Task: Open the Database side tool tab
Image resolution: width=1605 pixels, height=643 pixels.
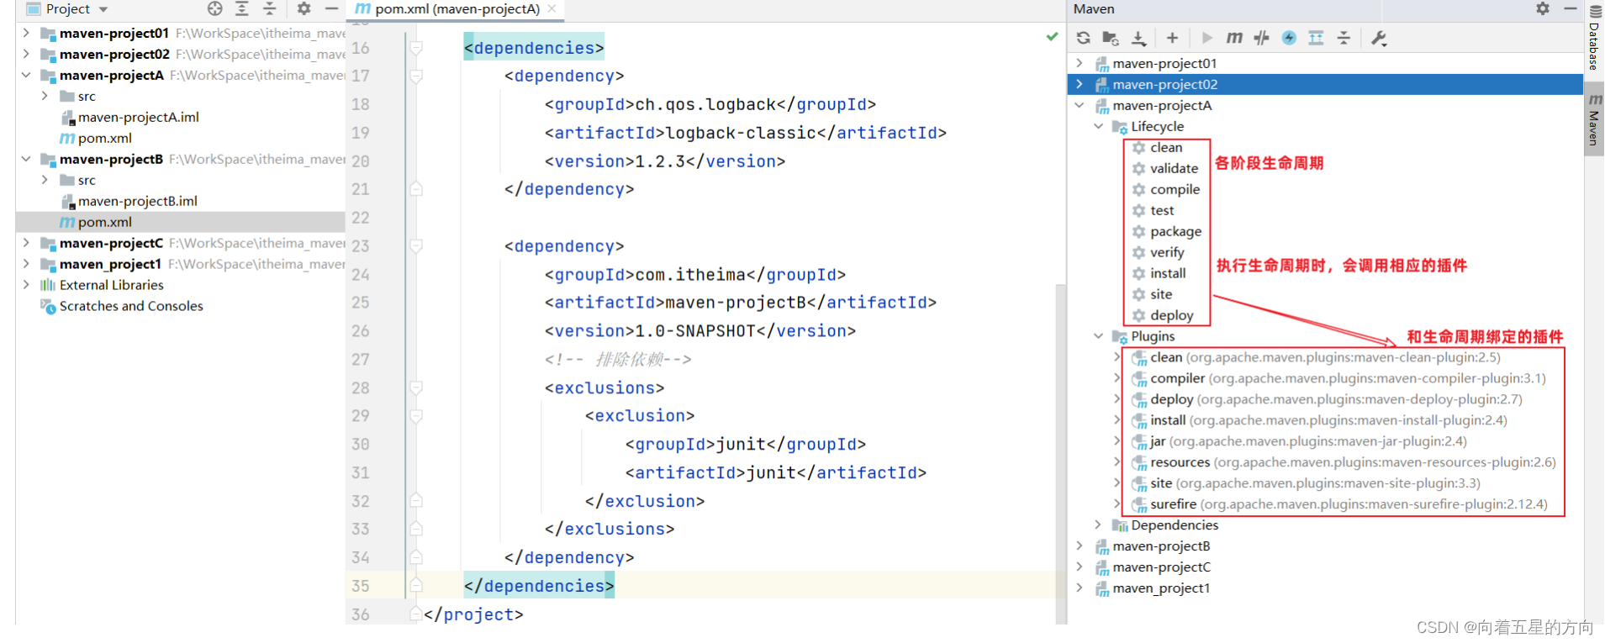Action: 1594,37
